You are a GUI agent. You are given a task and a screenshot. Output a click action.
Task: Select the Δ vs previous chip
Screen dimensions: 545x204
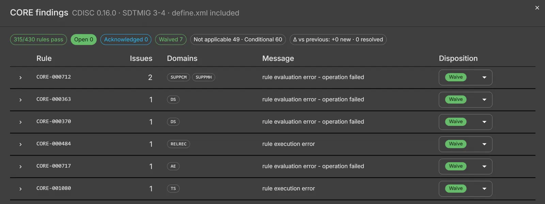(338, 39)
